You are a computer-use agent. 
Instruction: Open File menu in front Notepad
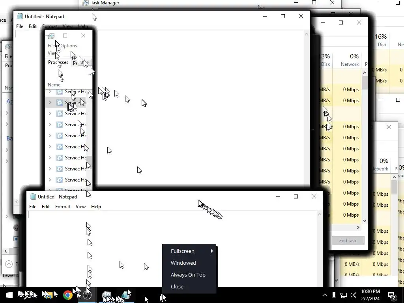tap(33, 207)
